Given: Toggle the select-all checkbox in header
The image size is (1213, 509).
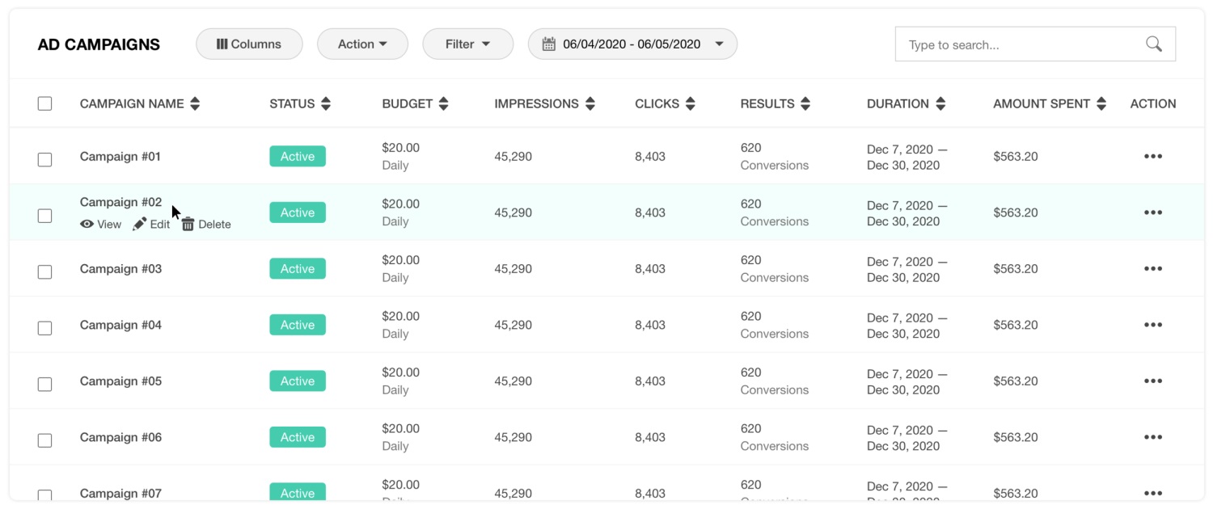Looking at the screenshot, I should (45, 103).
